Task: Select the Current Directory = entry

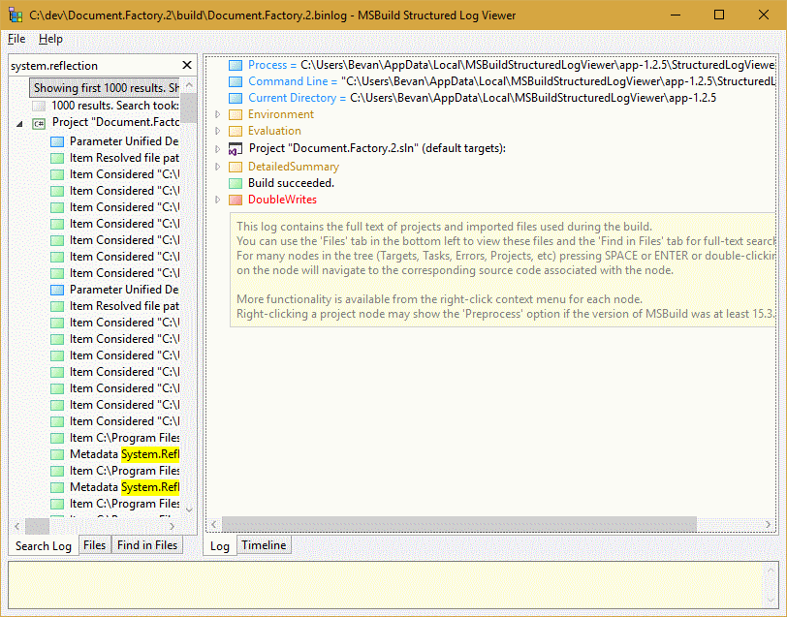Action: 298,99
